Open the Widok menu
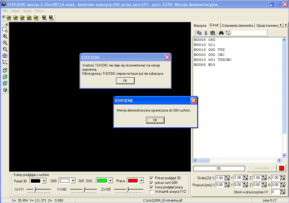 (15, 11)
